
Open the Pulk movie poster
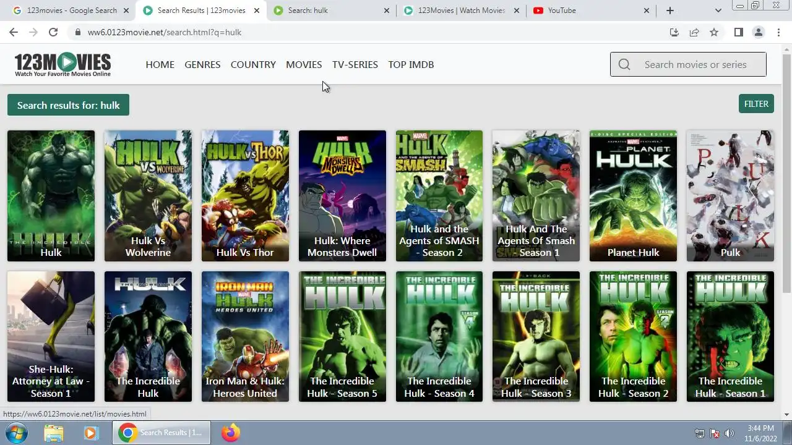click(730, 196)
